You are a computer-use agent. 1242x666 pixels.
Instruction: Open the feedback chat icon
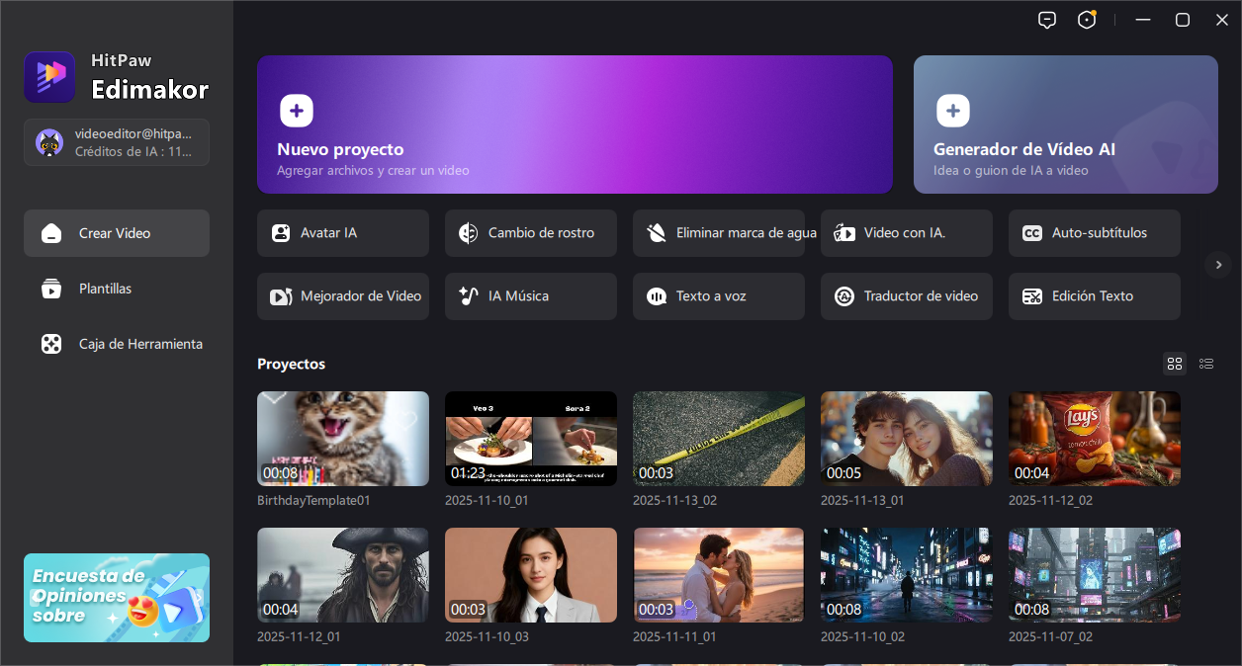pyautogui.click(x=1047, y=19)
